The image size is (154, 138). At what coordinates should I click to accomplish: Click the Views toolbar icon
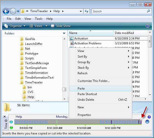click(31, 26)
